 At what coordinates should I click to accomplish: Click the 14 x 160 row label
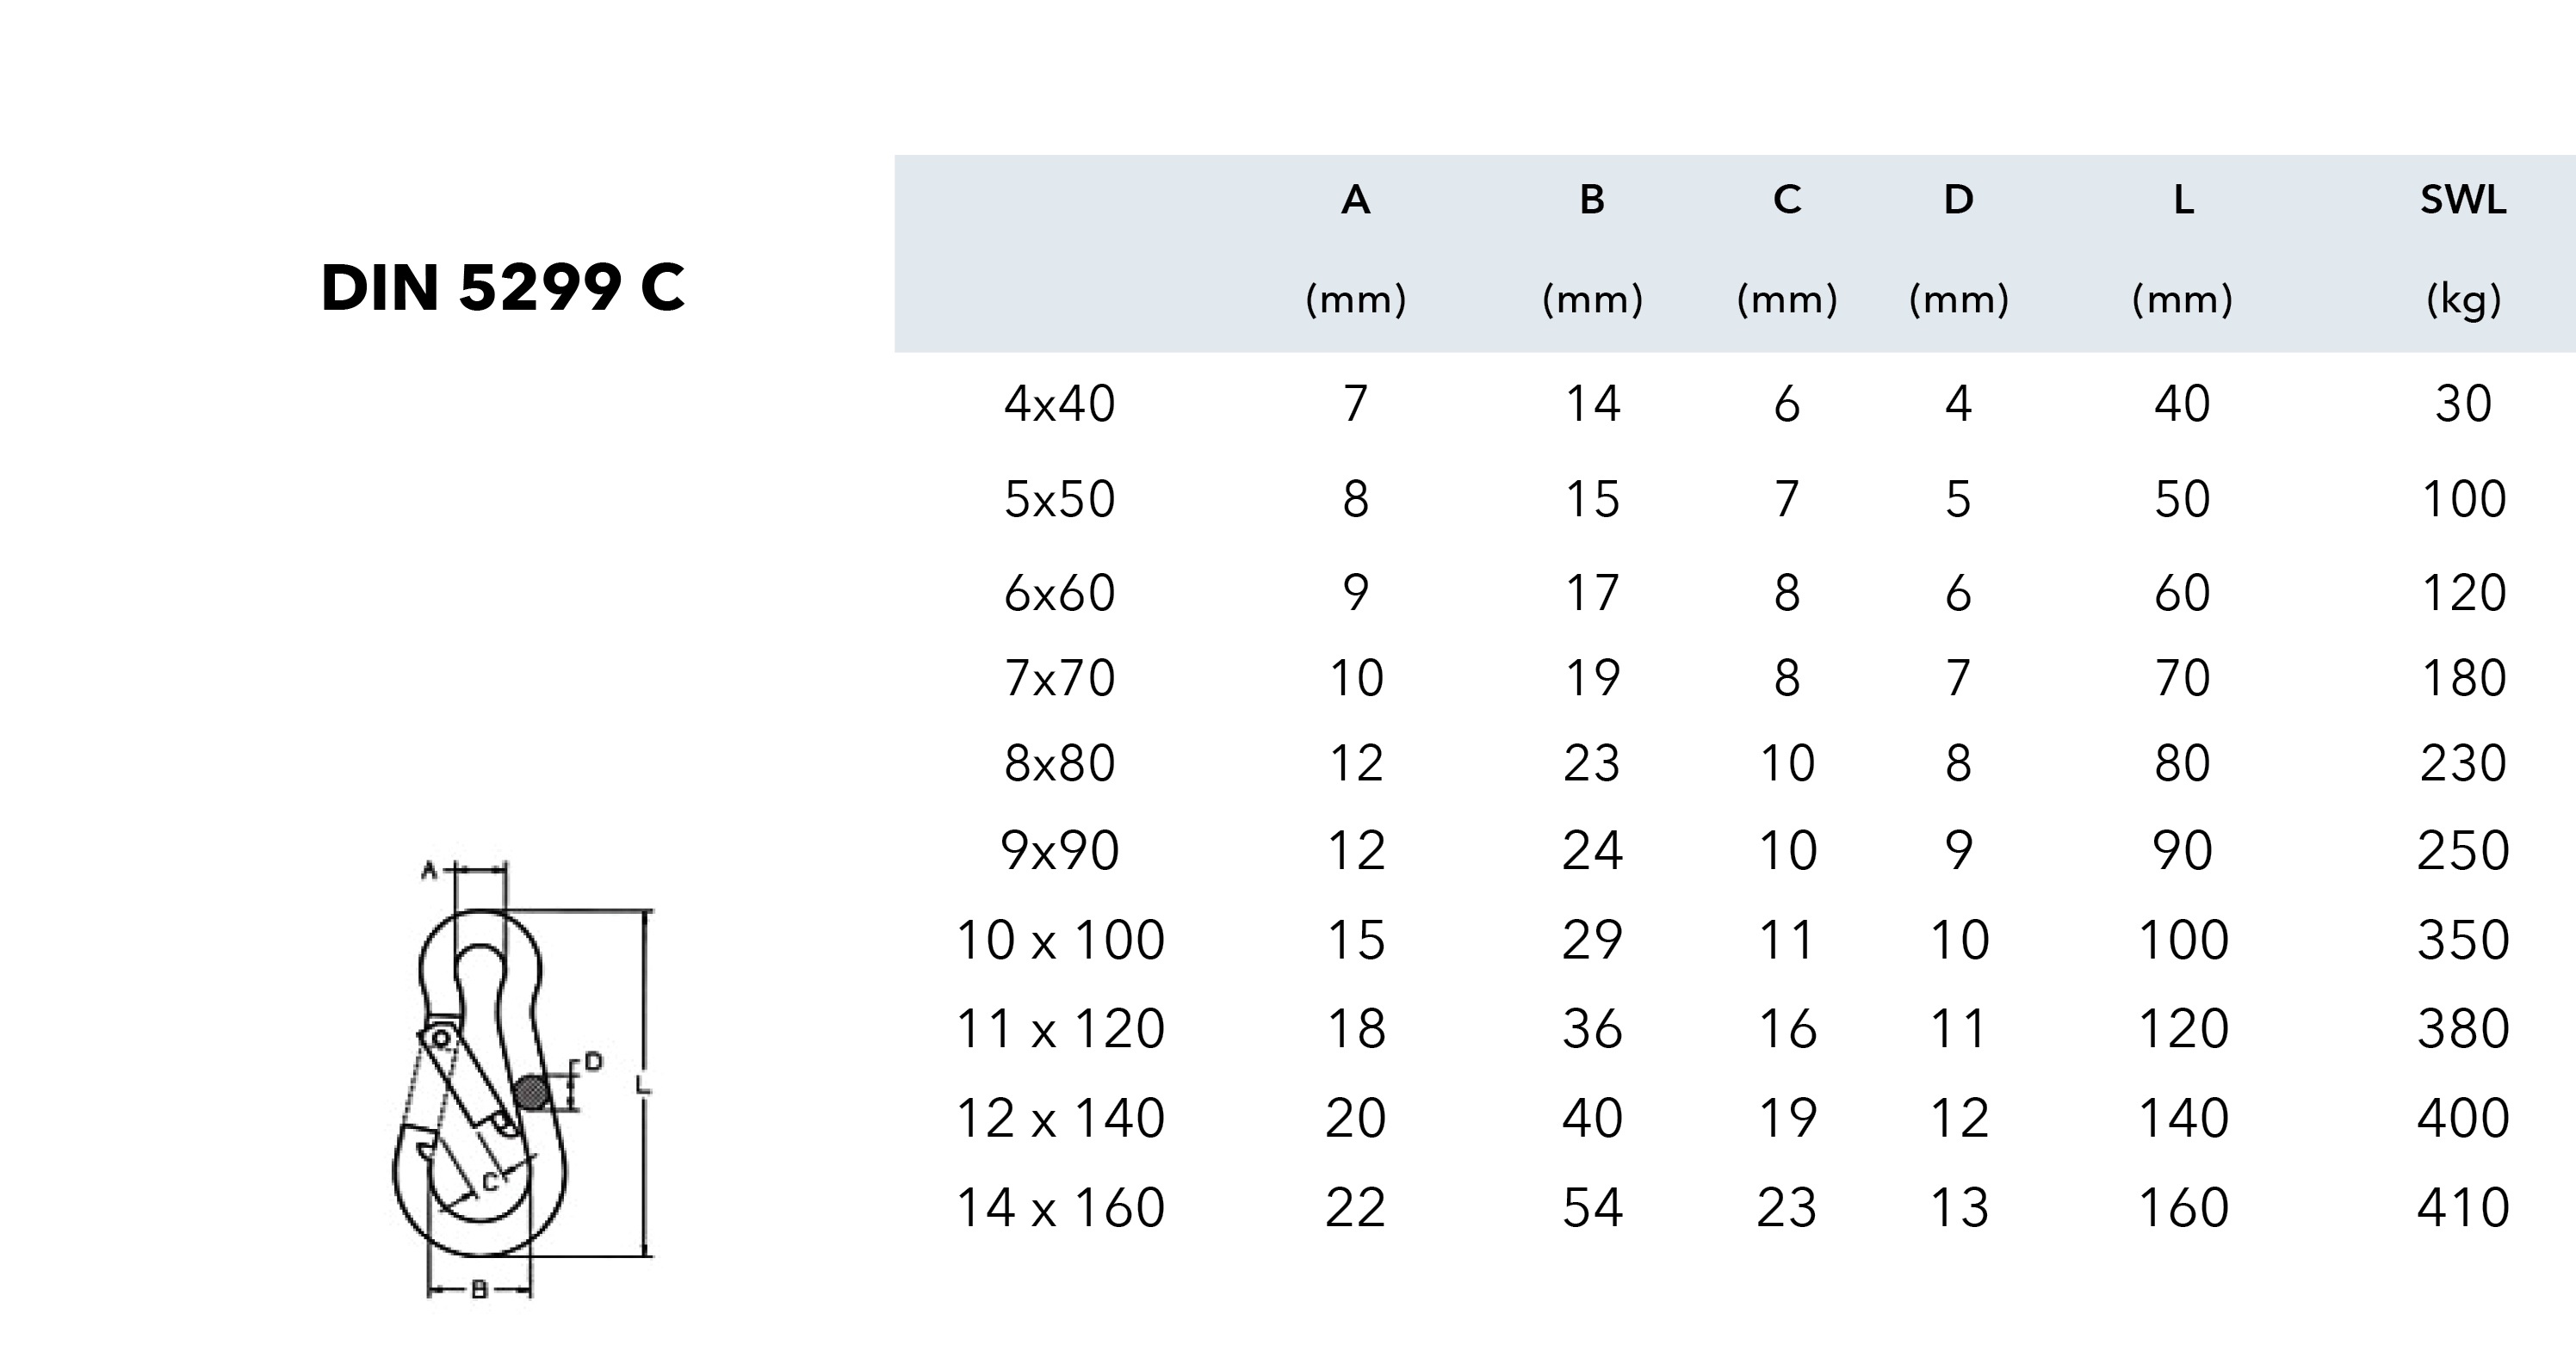pyautogui.click(x=1061, y=1208)
